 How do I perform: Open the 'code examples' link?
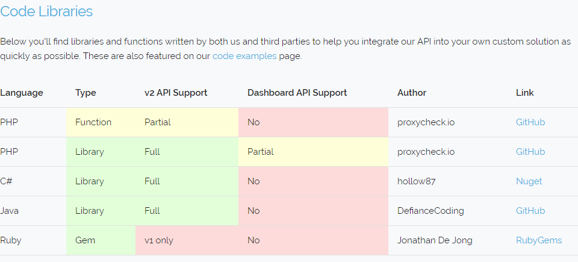244,56
